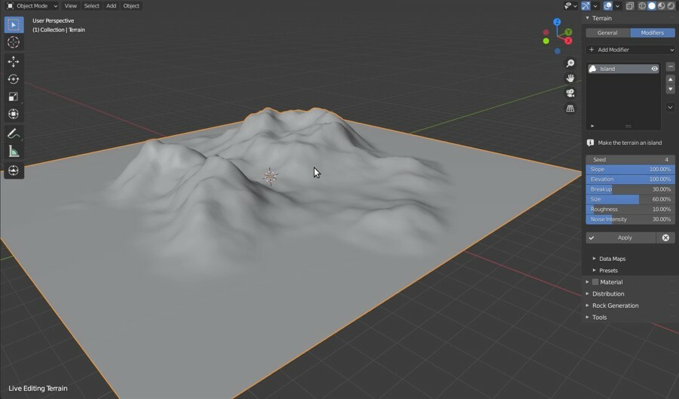The height and width of the screenshot is (399, 679).
Task: Open the Add Modifier dropdown
Action: point(630,50)
